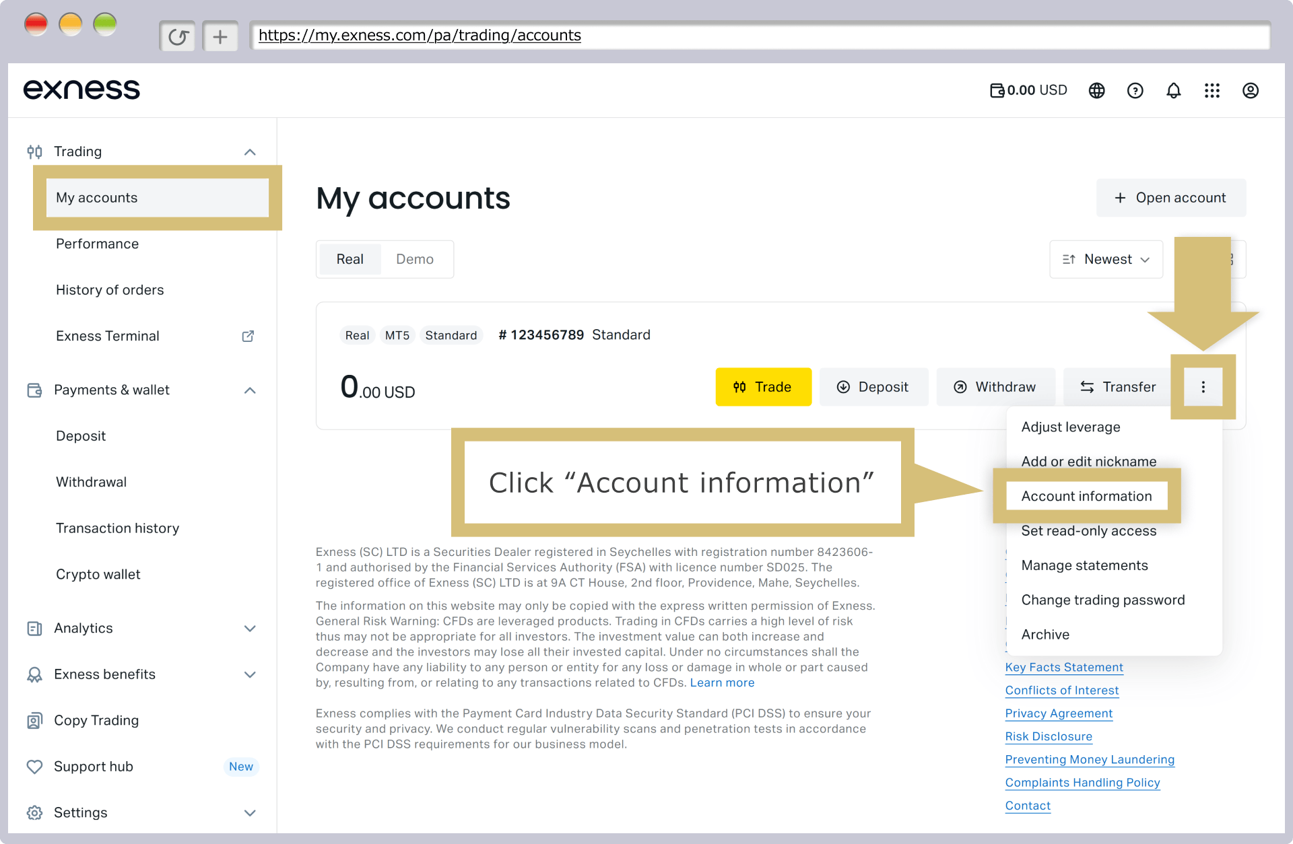Open Copy Trading in sidebar

tap(96, 720)
